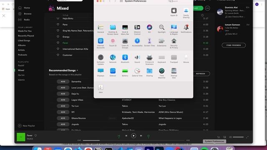The height and width of the screenshot is (150, 267).
Task: Open Mission Control preferences
Action: pos(137,30)
